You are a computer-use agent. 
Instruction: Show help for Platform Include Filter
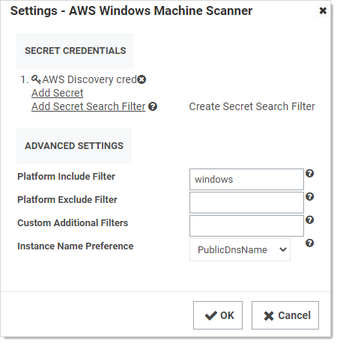(310, 173)
